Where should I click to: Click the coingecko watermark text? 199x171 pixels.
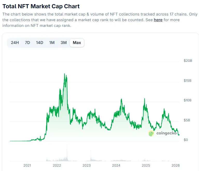pyautogui.click(x=166, y=133)
